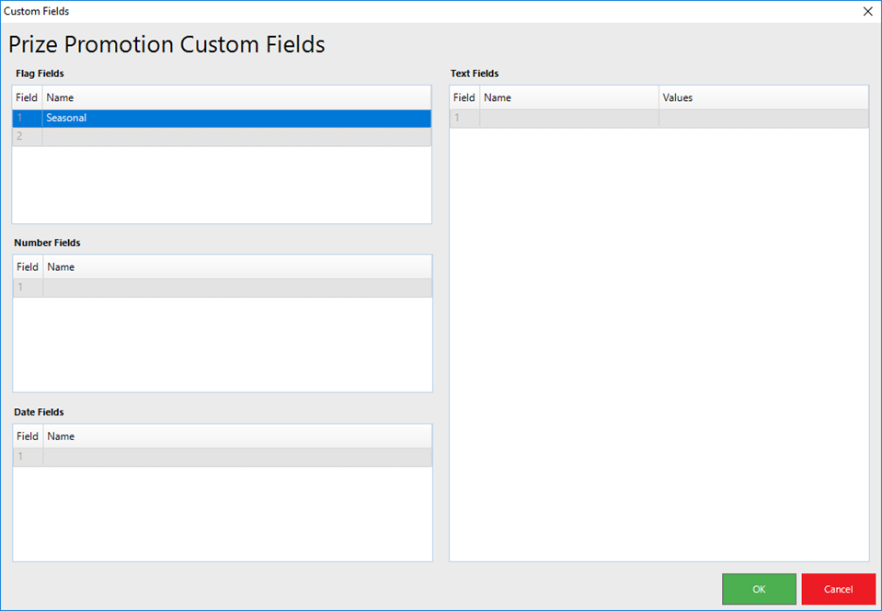Click Name column header in Flag Fields
This screenshot has height=611, width=882.
(236, 97)
